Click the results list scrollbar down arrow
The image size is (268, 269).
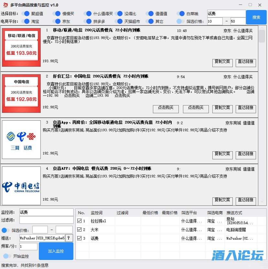pyautogui.click(x=262, y=202)
